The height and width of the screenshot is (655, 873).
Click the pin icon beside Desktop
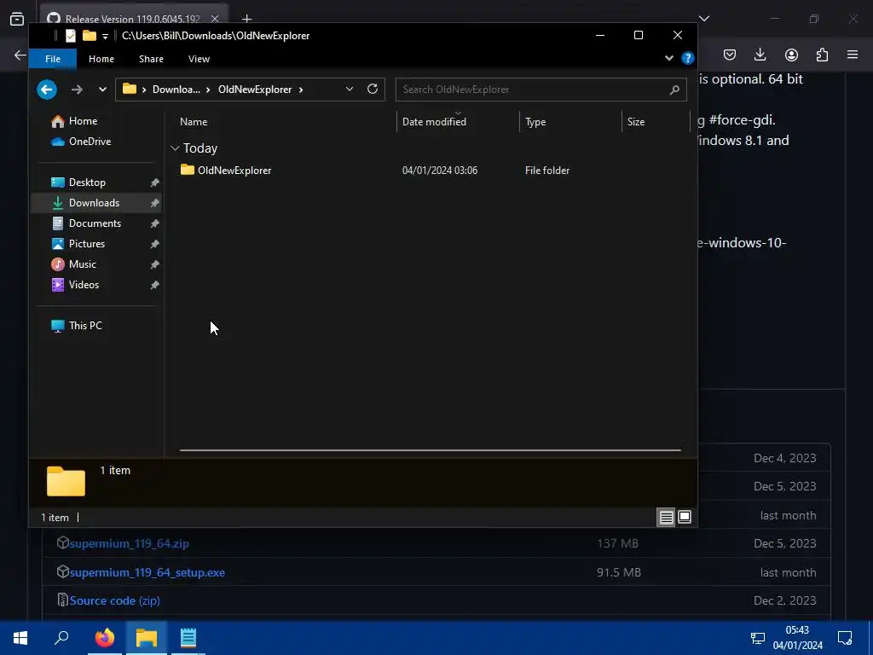(155, 183)
